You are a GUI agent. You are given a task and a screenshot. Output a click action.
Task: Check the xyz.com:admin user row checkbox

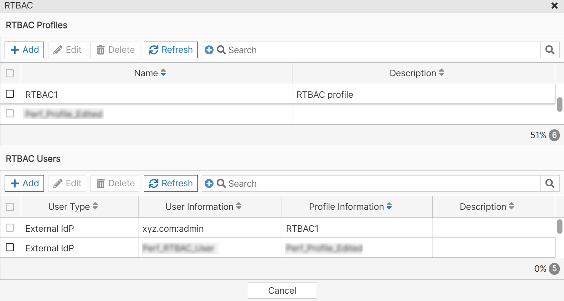click(x=10, y=227)
